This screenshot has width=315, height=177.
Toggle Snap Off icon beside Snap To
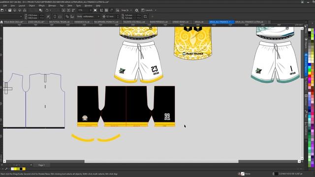point(118,10)
